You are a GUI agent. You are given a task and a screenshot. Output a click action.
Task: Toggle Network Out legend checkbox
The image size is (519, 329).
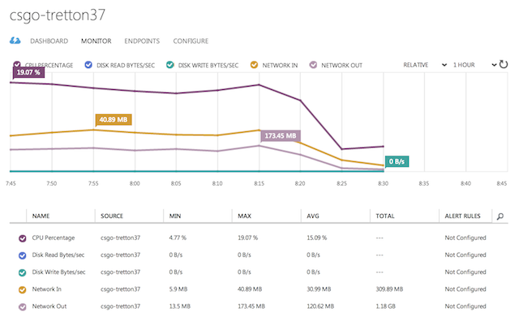(313, 65)
